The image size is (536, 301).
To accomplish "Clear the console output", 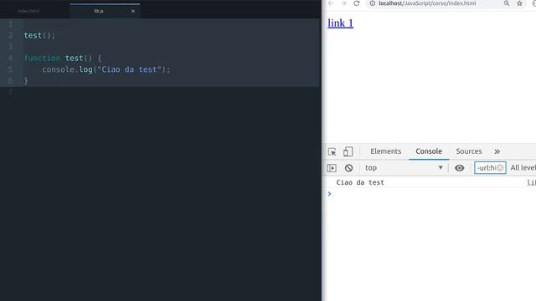I will pos(348,168).
